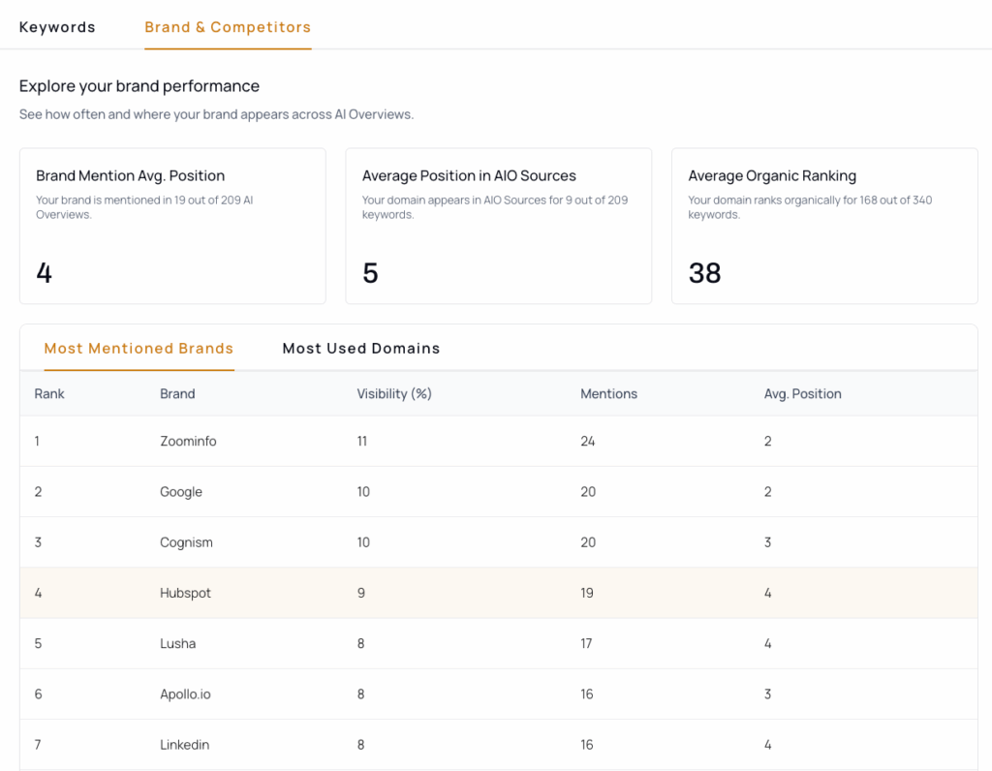Click Cognism's average position value 3
Screen dimensions: 992x771
767,542
